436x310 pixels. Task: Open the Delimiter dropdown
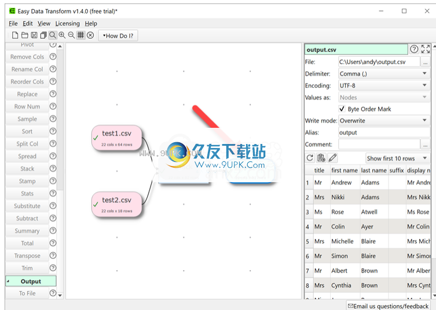click(384, 74)
